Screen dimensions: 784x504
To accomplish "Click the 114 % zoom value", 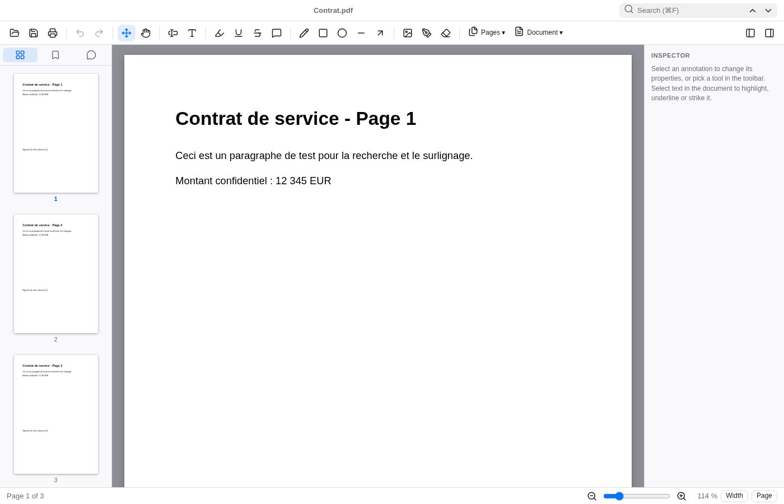I will tap(707, 496).
